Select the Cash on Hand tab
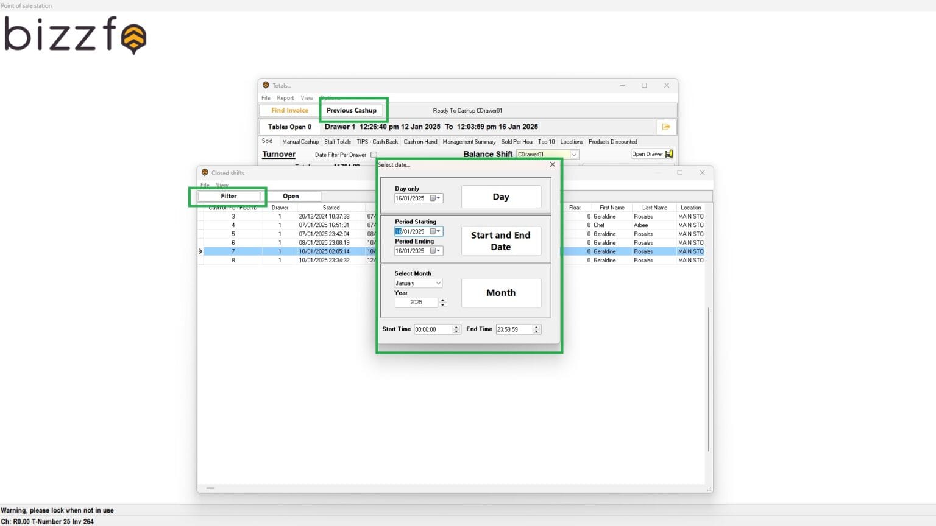This screenshot has height=526, width=936. (x=420, y=141)
